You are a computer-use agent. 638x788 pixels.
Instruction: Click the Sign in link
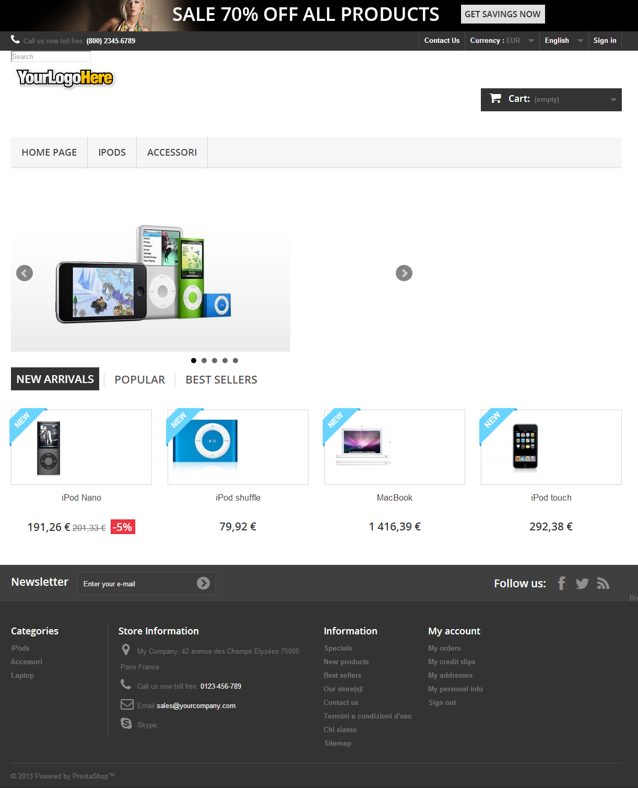coord(605,41)
